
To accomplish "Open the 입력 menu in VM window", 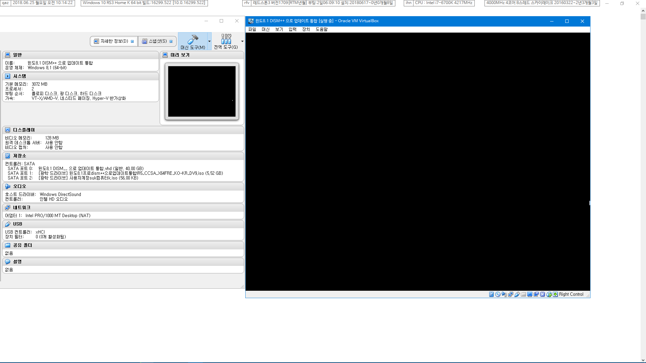I will [293, 29].
